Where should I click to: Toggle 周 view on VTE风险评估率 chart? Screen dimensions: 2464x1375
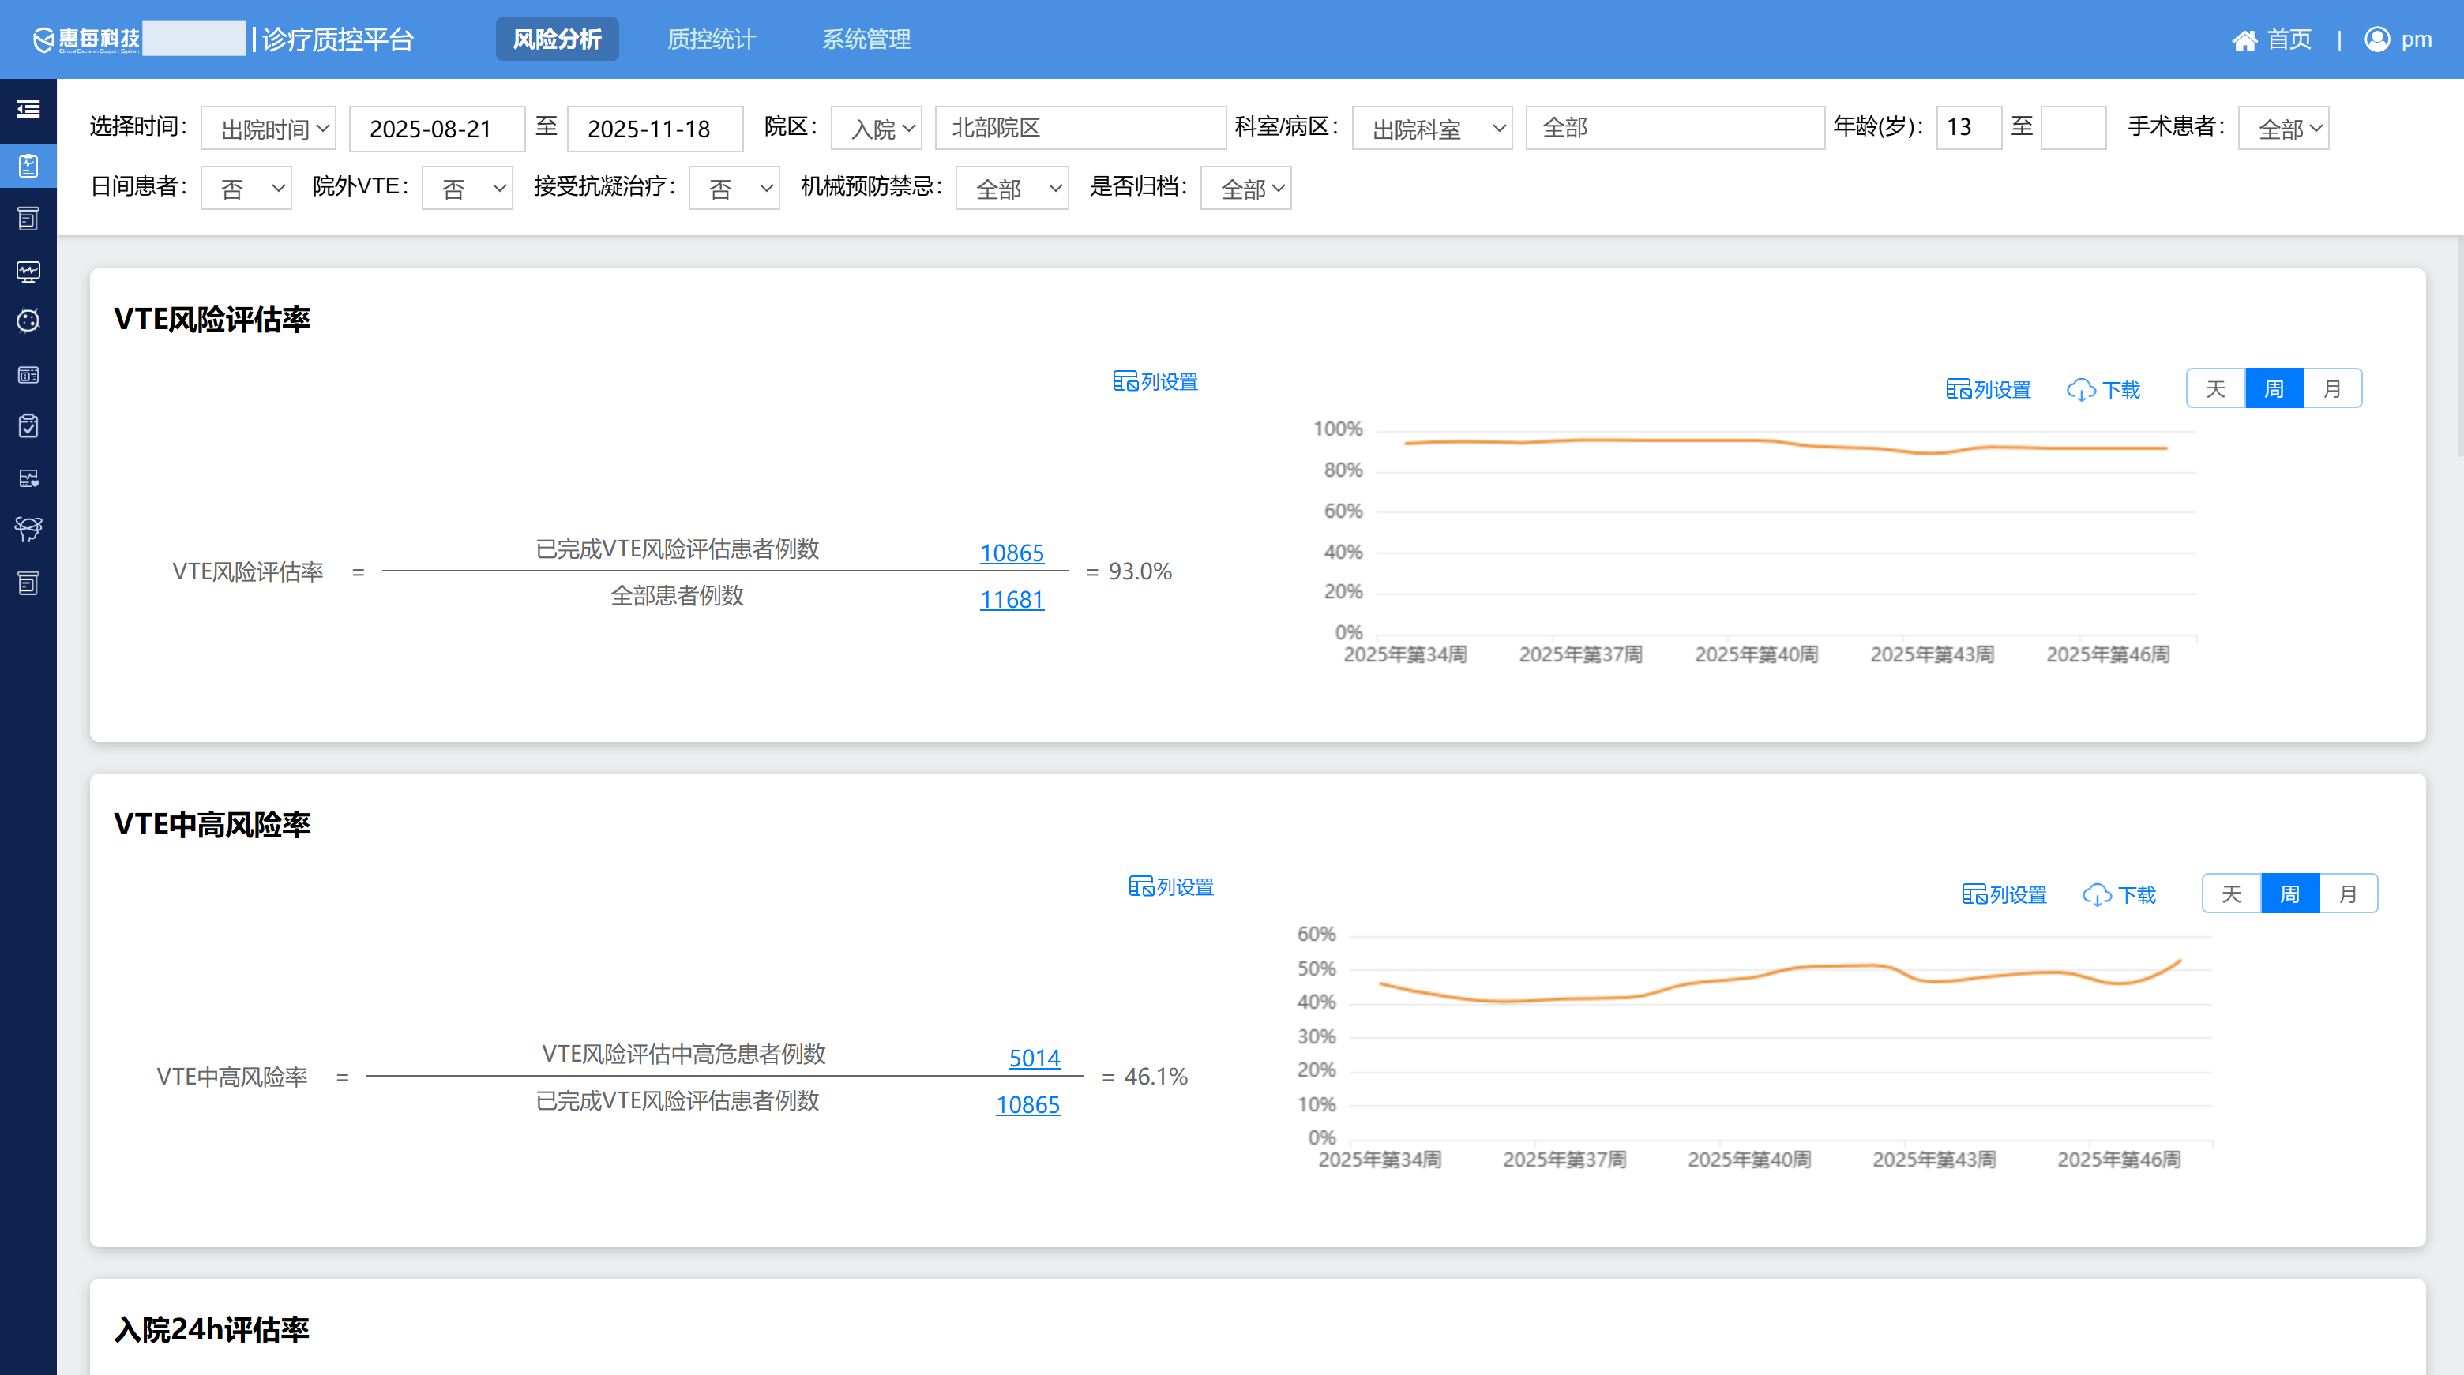[2274, 388]
